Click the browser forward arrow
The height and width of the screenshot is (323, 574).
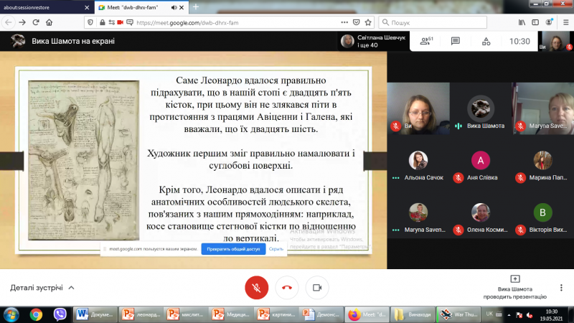(22, 22)
